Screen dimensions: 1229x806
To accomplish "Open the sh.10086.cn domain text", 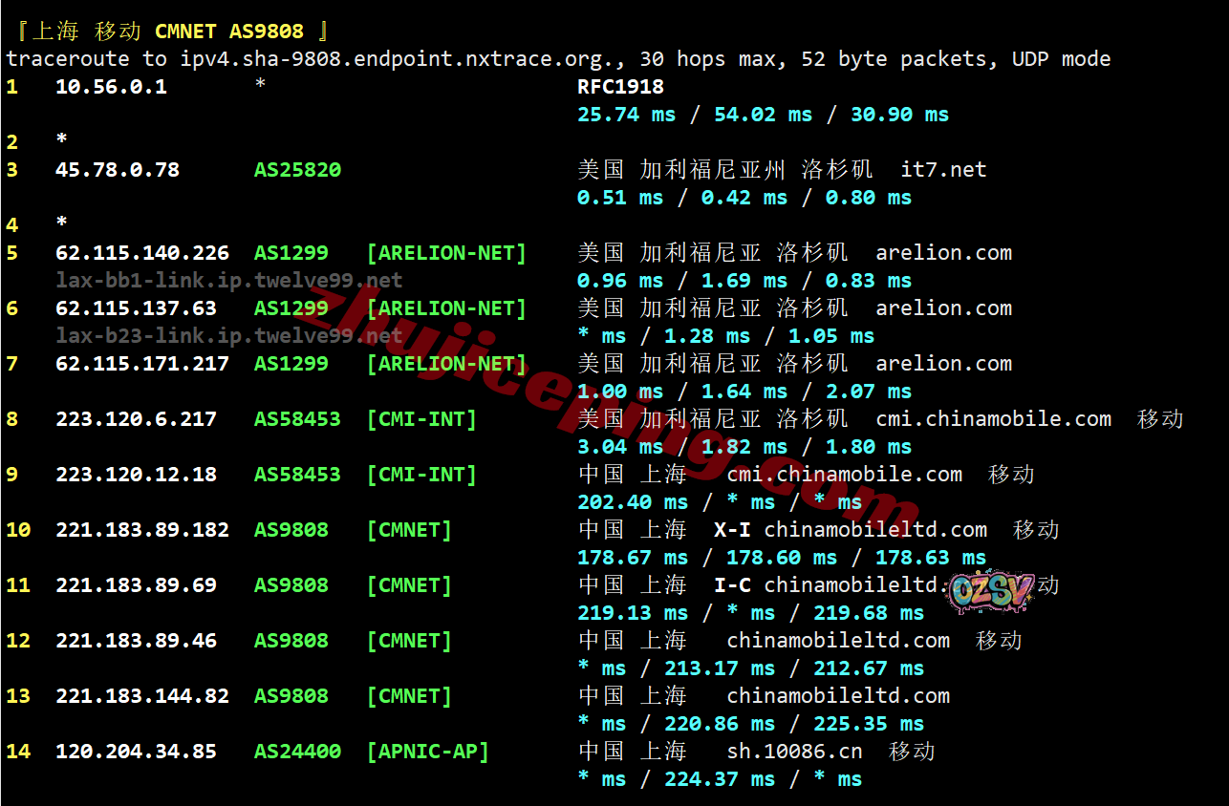I will 795,752.
